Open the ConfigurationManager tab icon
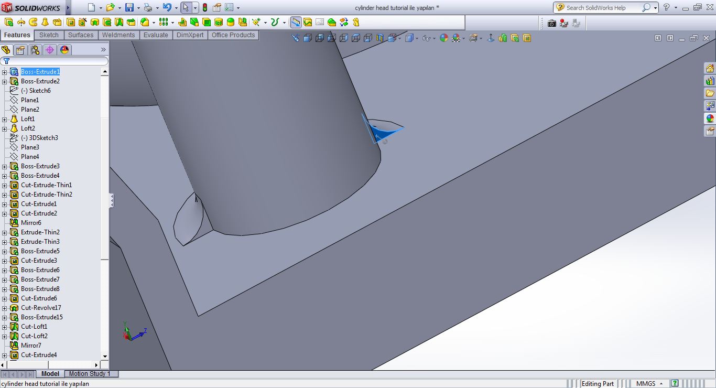The height and width of the screenshot is (388, 716). coord(35,50)
